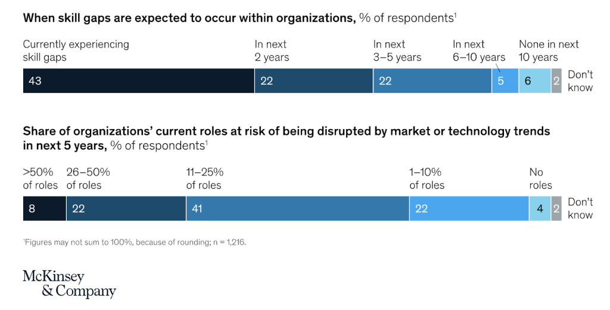Click the dark navy 43 bar segment

[138, 81]
